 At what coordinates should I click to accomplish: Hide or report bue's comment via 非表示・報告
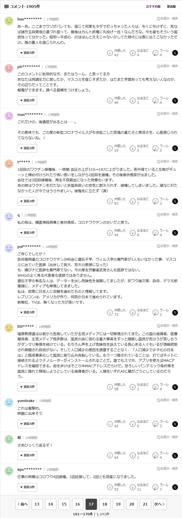tap(168, 18)
